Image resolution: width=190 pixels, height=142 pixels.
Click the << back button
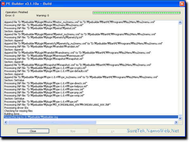[112, 131]
